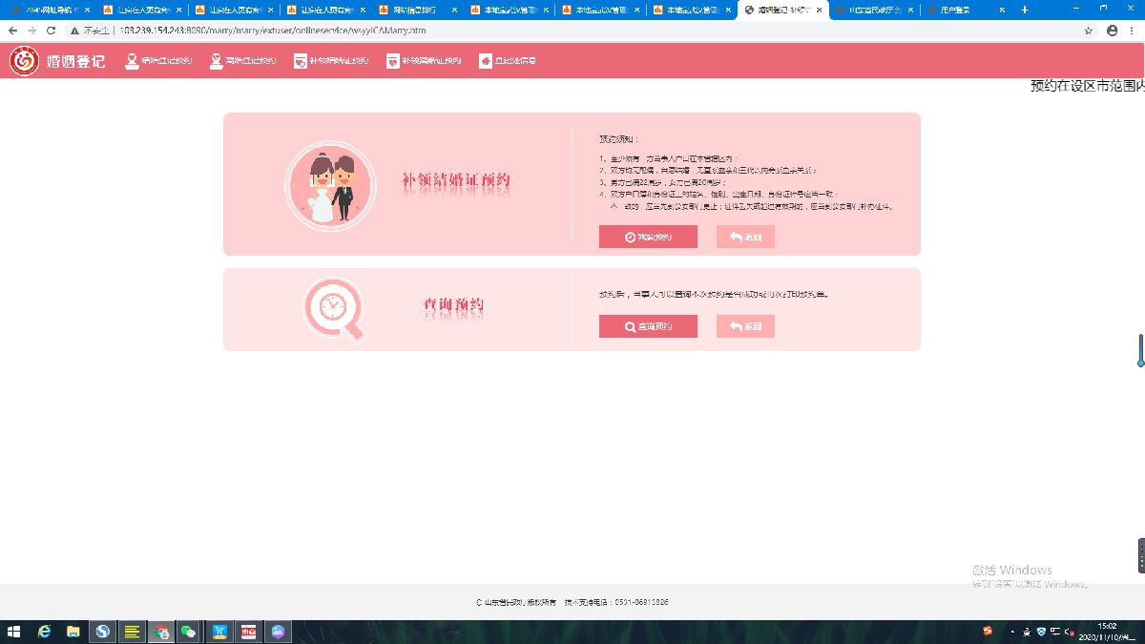Viewport: 1145px width, 644px height.
Task: Close the active 婚姻登记 browser tab
Action: (x=819, y=10)
